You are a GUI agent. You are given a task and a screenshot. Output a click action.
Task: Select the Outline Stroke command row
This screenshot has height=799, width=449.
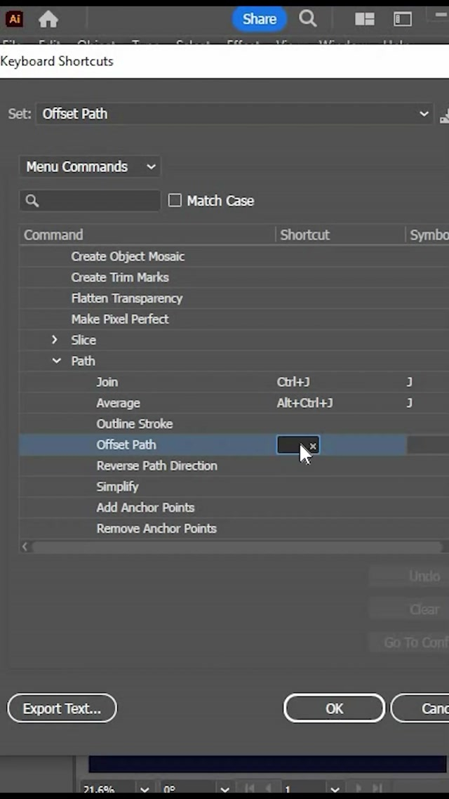135,424
